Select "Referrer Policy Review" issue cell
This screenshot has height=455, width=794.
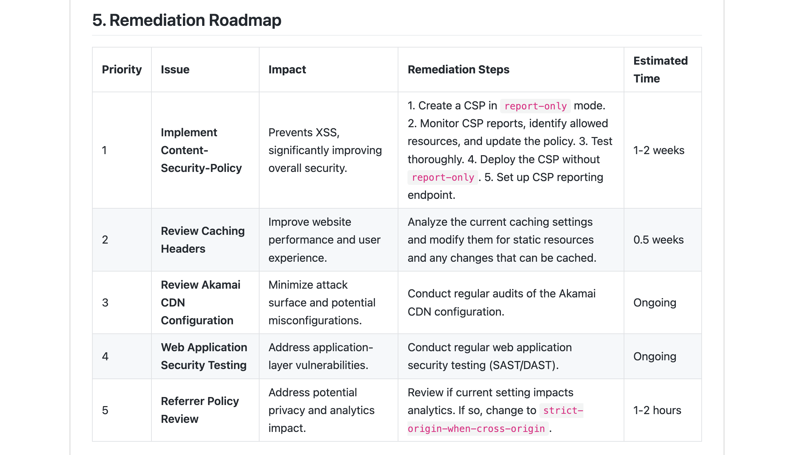pos(200,410)
